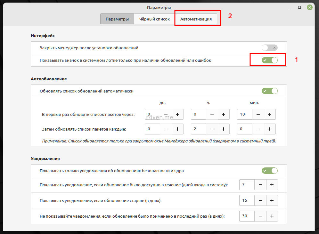Increase update older than 15 days value
Image resolution: width=319 pixels, height=234 pixels.
272,200
